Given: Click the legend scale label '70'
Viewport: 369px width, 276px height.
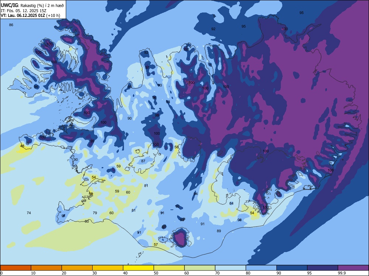Looking at the screenshot, I should tap(217, 273).
